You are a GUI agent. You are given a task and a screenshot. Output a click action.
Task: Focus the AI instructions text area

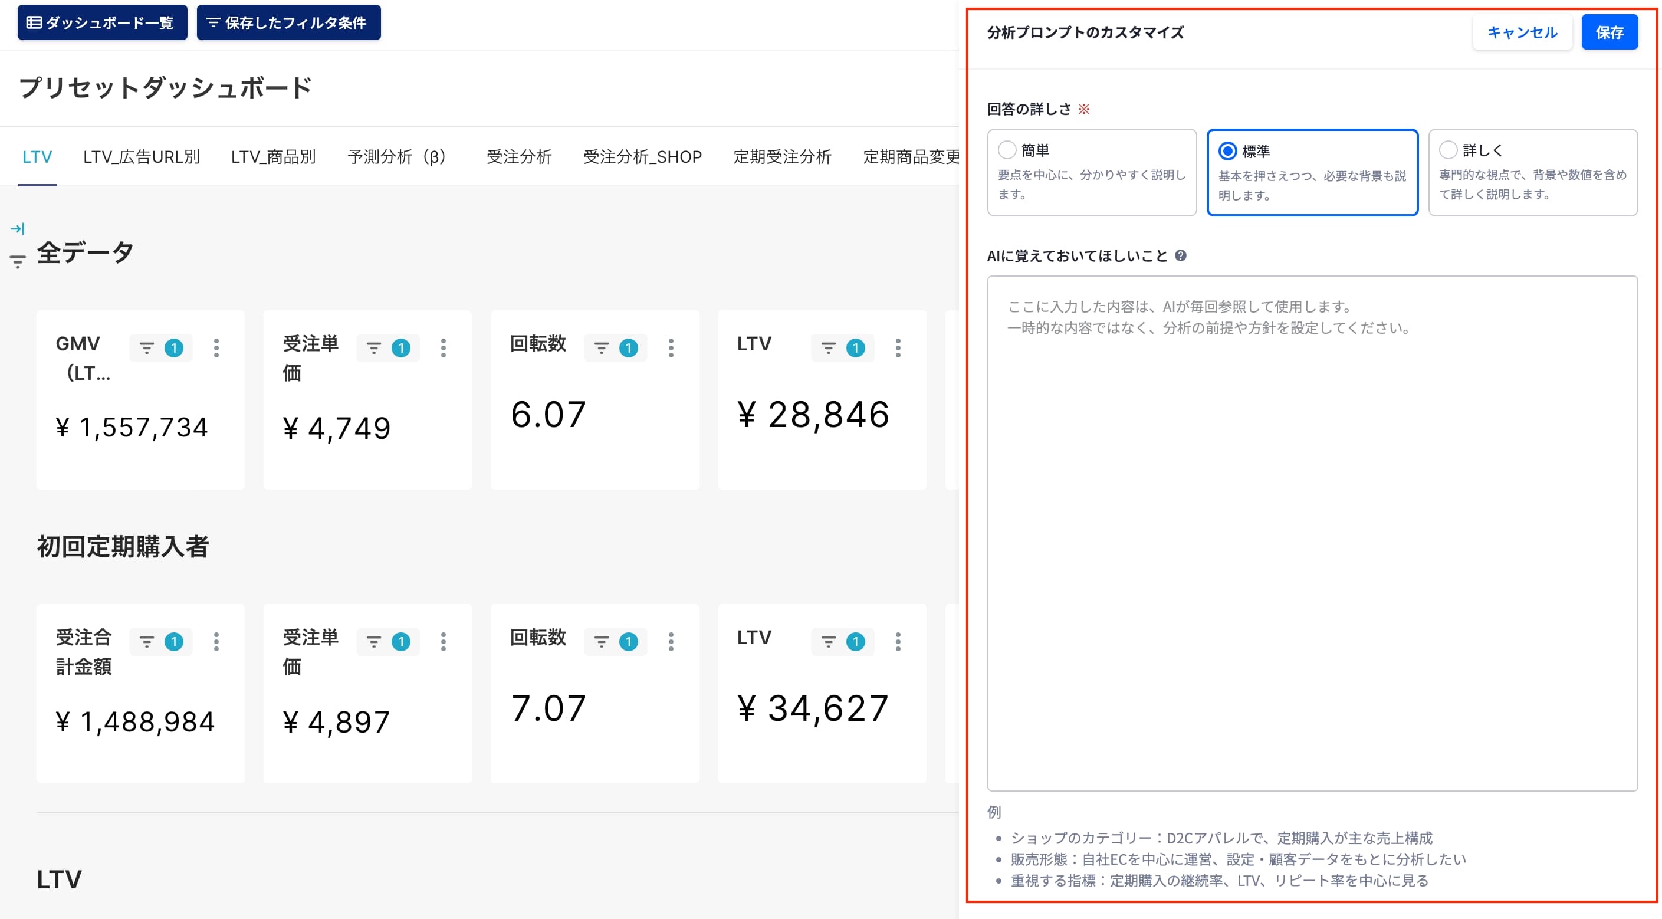click(1312, 533)
